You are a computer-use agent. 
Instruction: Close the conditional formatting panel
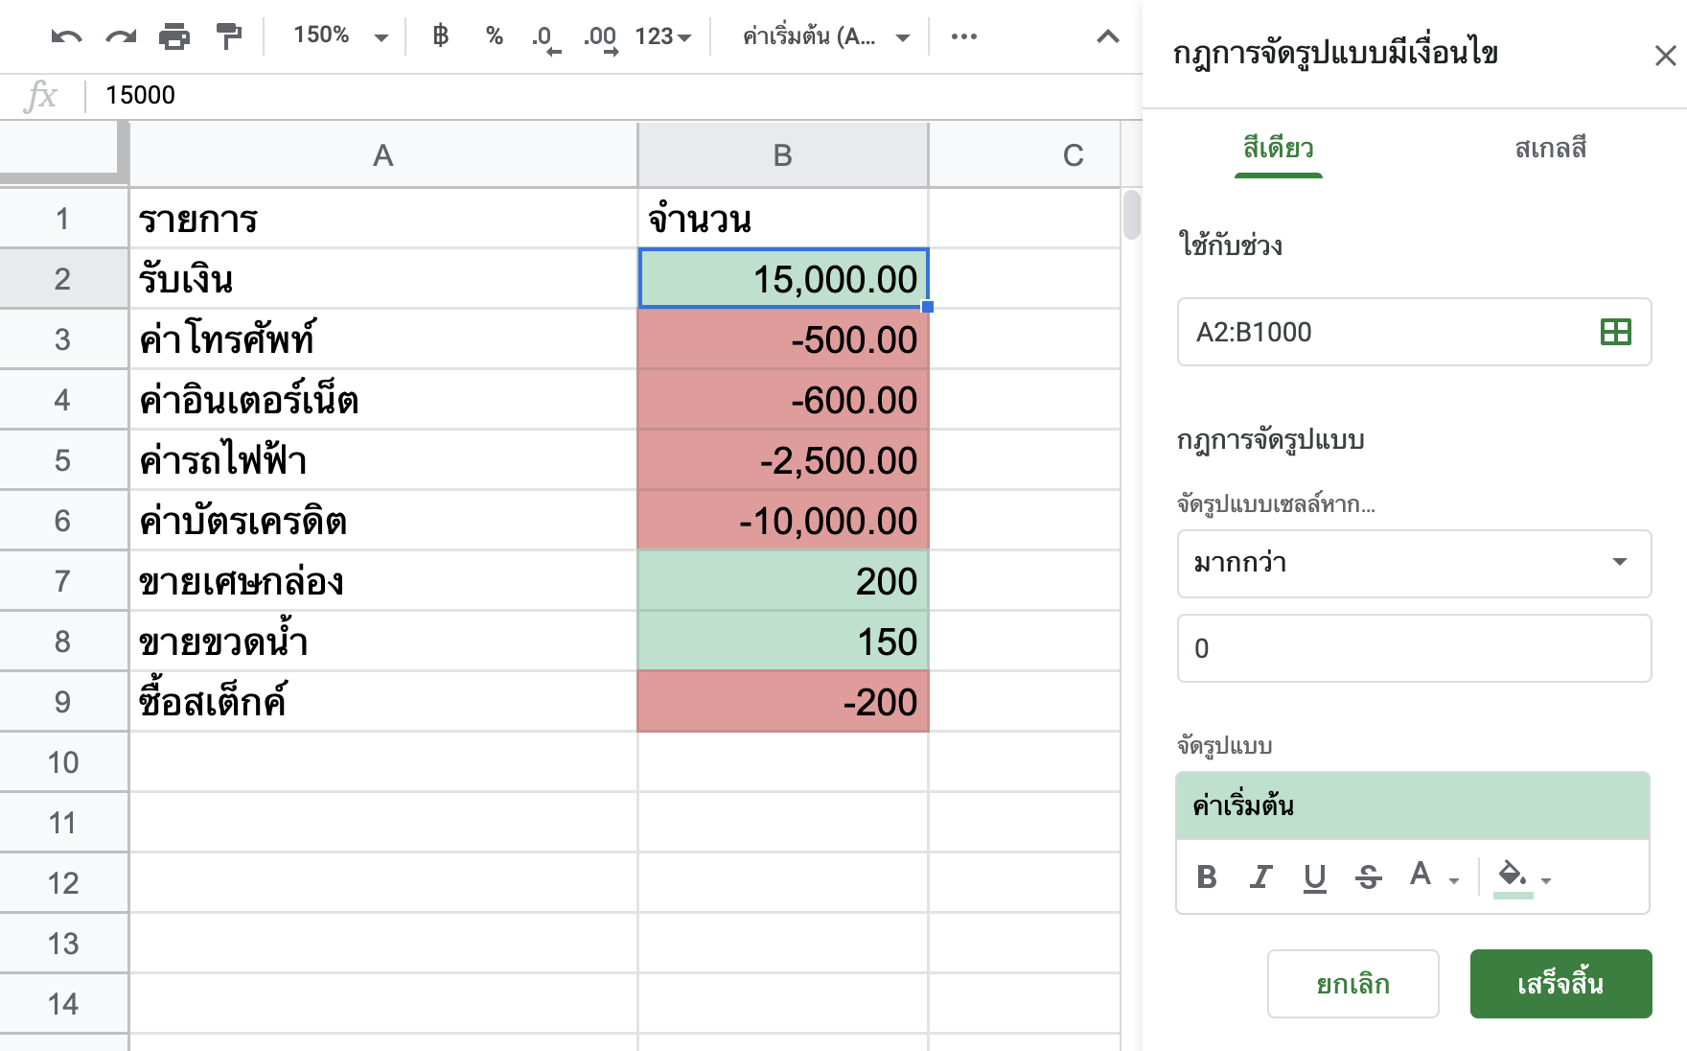(x=1665, y=56)
